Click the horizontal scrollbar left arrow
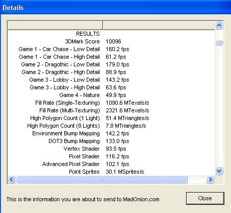This screenshot has height=213, width=231. click(x=12, y=179)
